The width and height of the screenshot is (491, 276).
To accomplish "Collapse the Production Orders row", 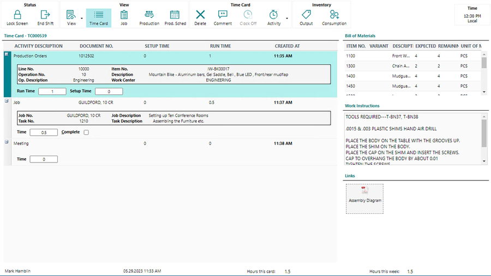I will pos(7,55).
